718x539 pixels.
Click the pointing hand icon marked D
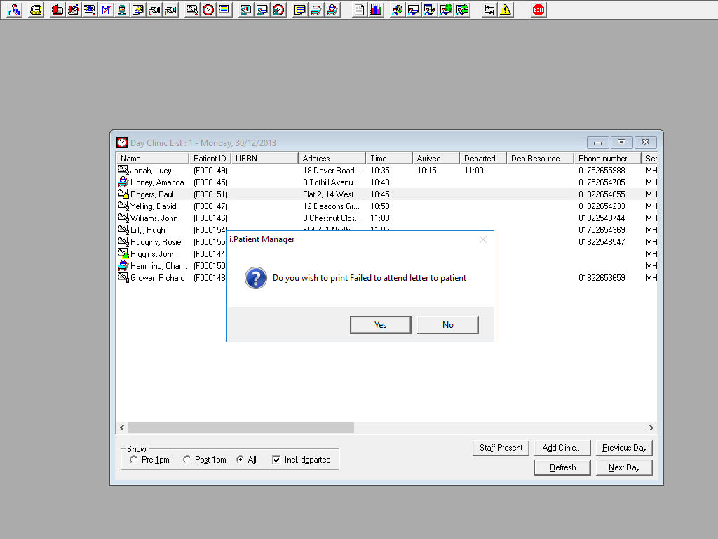tap(154, 10)
